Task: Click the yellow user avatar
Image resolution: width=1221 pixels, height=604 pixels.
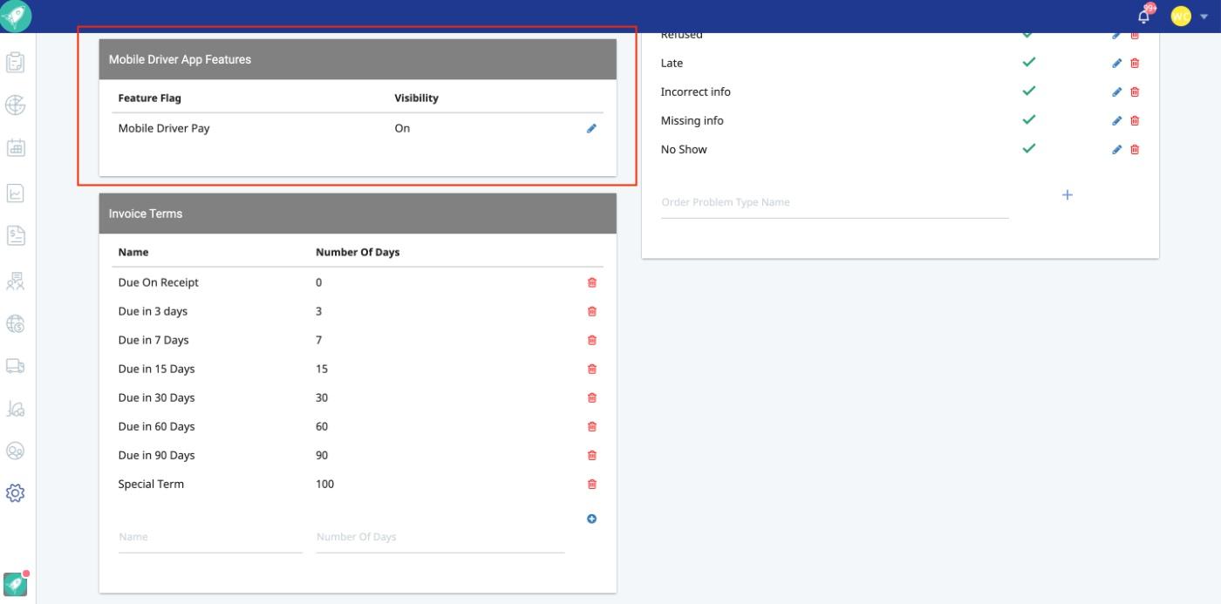Action: click(x=1181, y=16)
